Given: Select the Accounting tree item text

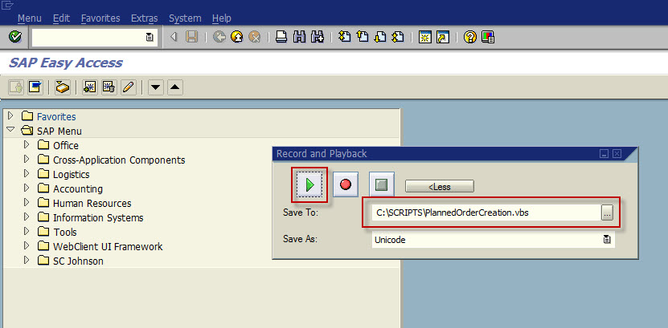Looking at the screenshot, I should pos(77,189).
